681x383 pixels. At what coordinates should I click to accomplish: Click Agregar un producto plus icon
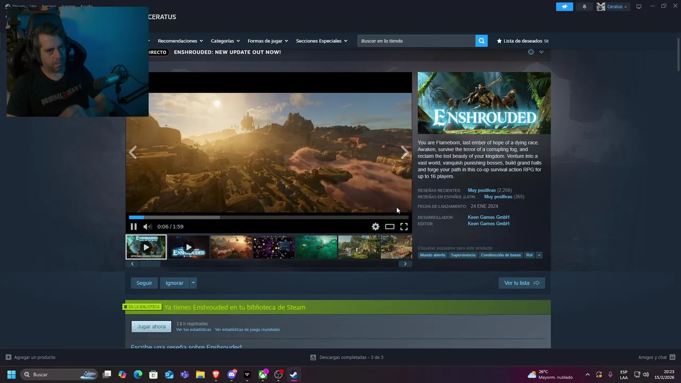[x=8, y=357]
